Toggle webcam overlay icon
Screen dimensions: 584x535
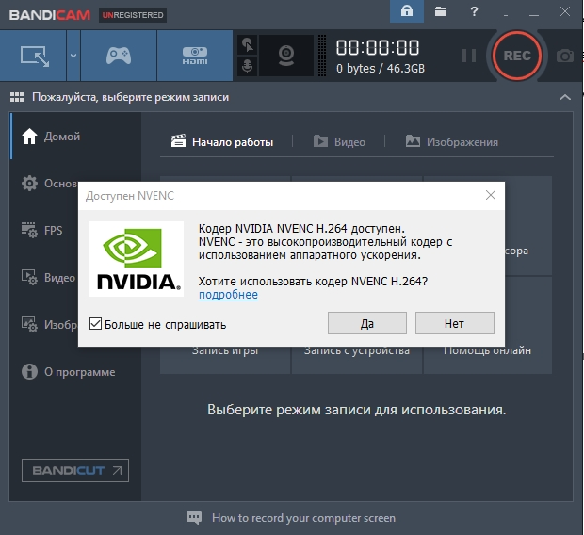[286, 56]
